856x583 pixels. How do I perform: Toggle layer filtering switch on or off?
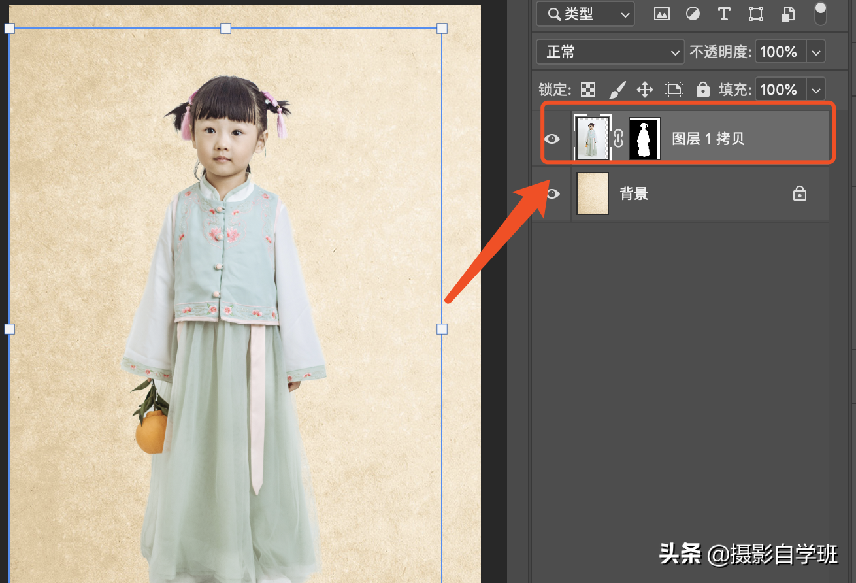click(x=821, y=13)
